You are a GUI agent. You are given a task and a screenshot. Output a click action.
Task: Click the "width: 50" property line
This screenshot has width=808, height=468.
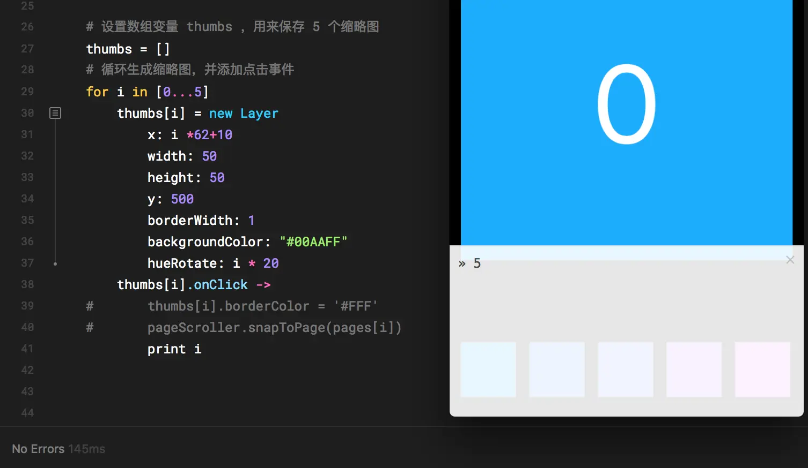[x=182, y=156]
